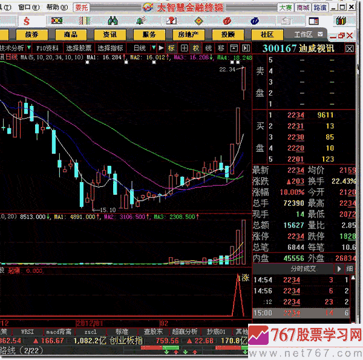Click the chart with question mark icon

point(171,21)
